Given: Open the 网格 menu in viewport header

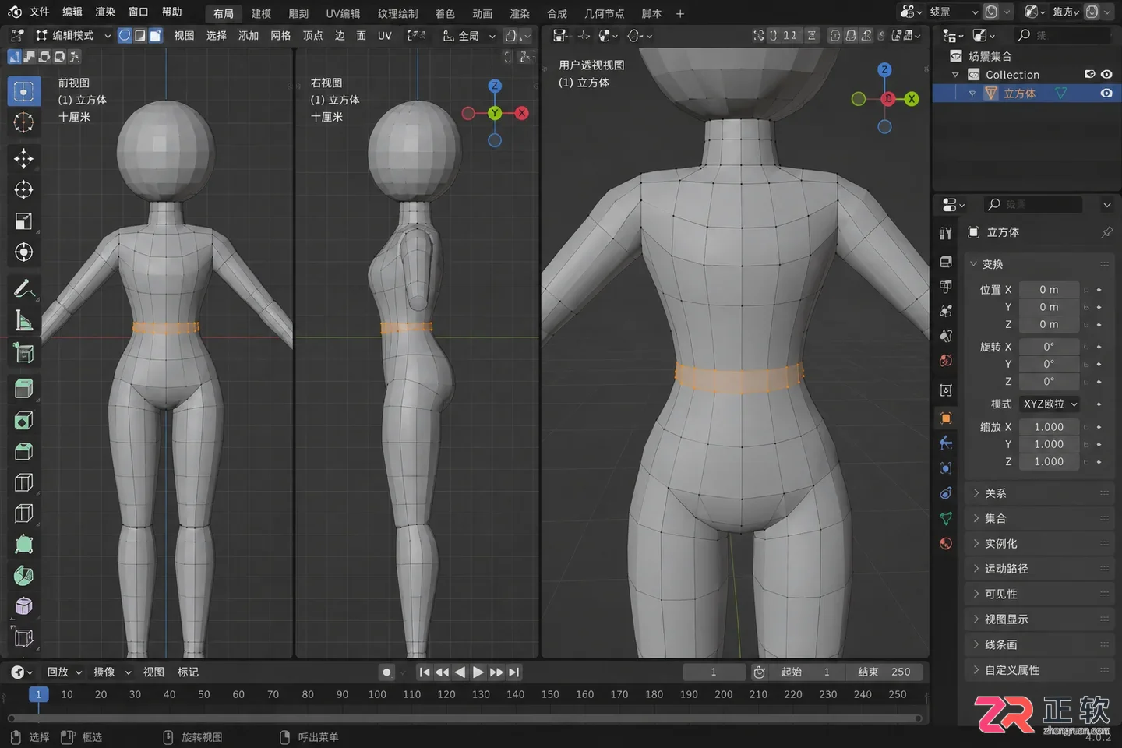Looking at the screenshot, I should click(280, 35).
